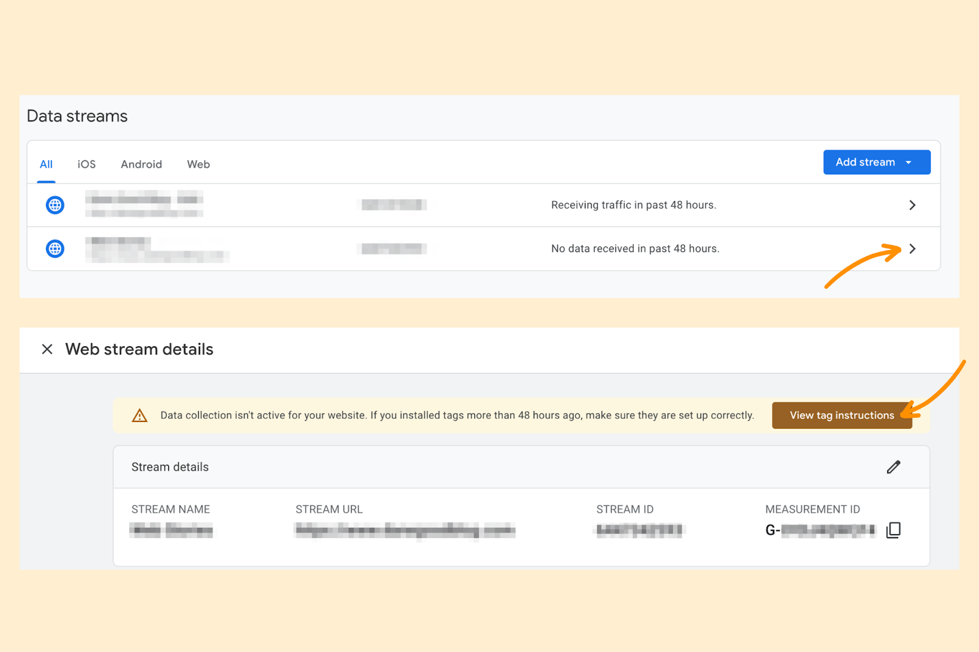979x652 pixels.
Task: Click the pencil icon to edit stream details
Action: tap(893, 467)
